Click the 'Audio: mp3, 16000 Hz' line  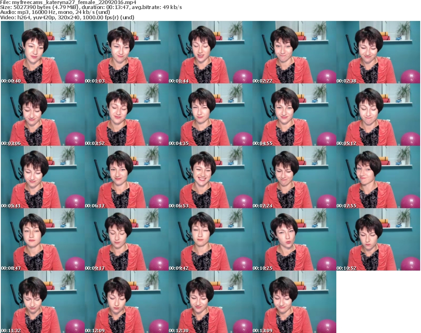[55, 12]
